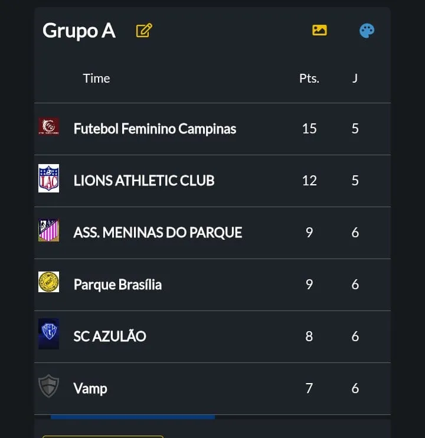Click the edit pencil icon beside Grupo A
The height and width of the screenshot is (438, 425).
point(144,30)
